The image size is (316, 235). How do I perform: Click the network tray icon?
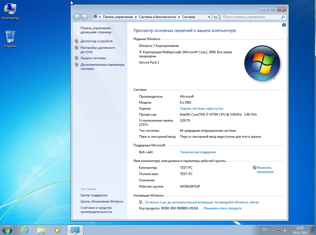[279, 230]
